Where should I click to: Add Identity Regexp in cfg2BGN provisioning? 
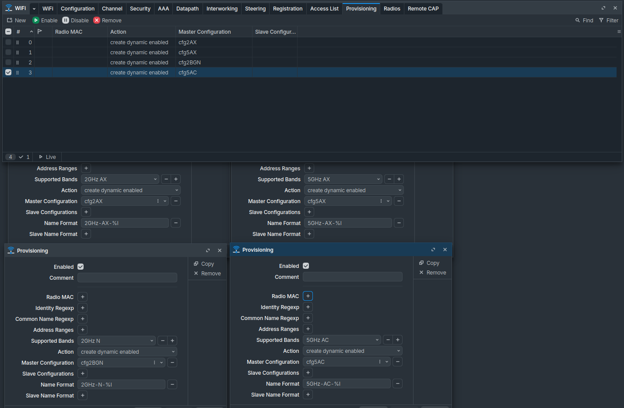point(83,308)
